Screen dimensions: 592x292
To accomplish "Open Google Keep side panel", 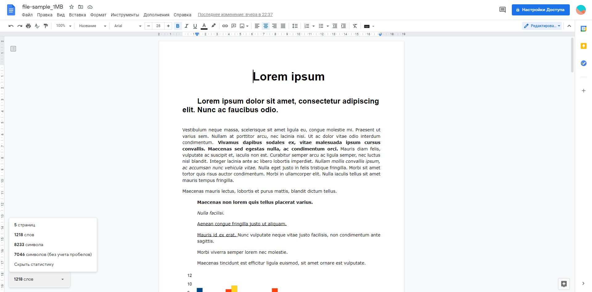I will (583, 46).
